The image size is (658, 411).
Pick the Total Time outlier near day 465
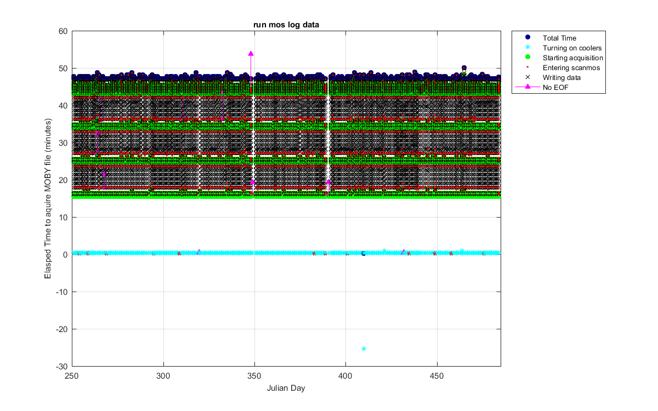pos(464,68)
